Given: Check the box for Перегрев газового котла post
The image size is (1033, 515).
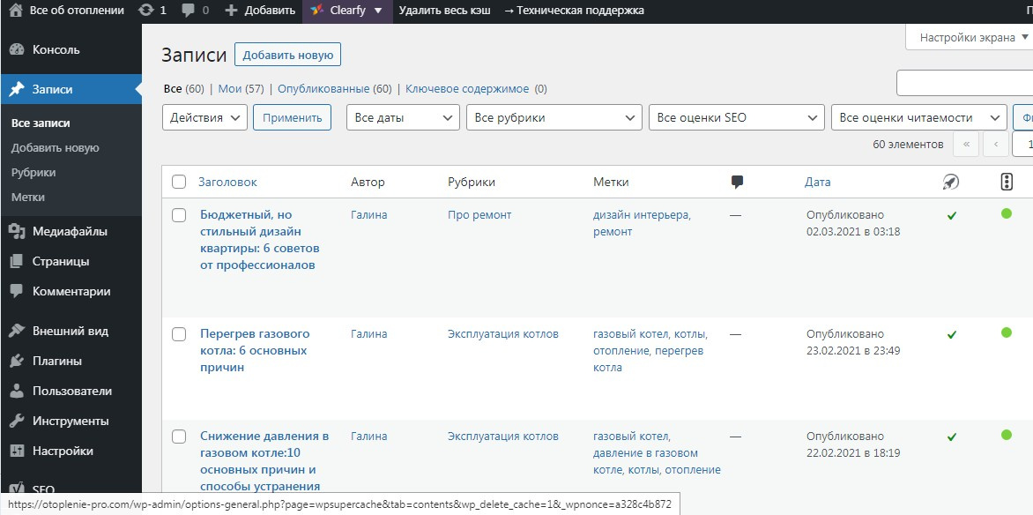Looking at the screenshot, I should (179, 334).
